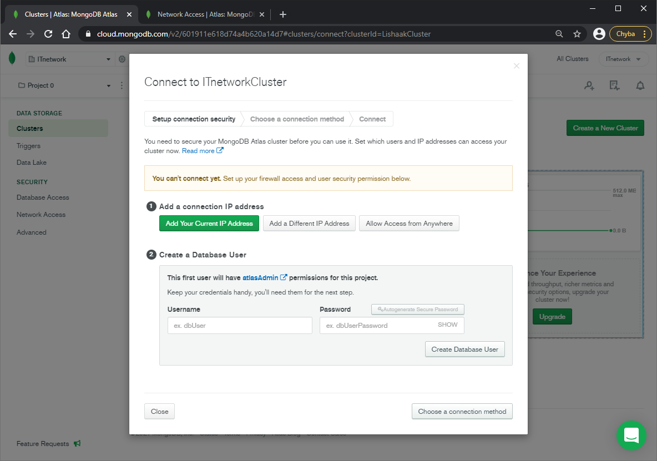Click the browser home icon
Screen dimensions: 657x461
(66, 34)
